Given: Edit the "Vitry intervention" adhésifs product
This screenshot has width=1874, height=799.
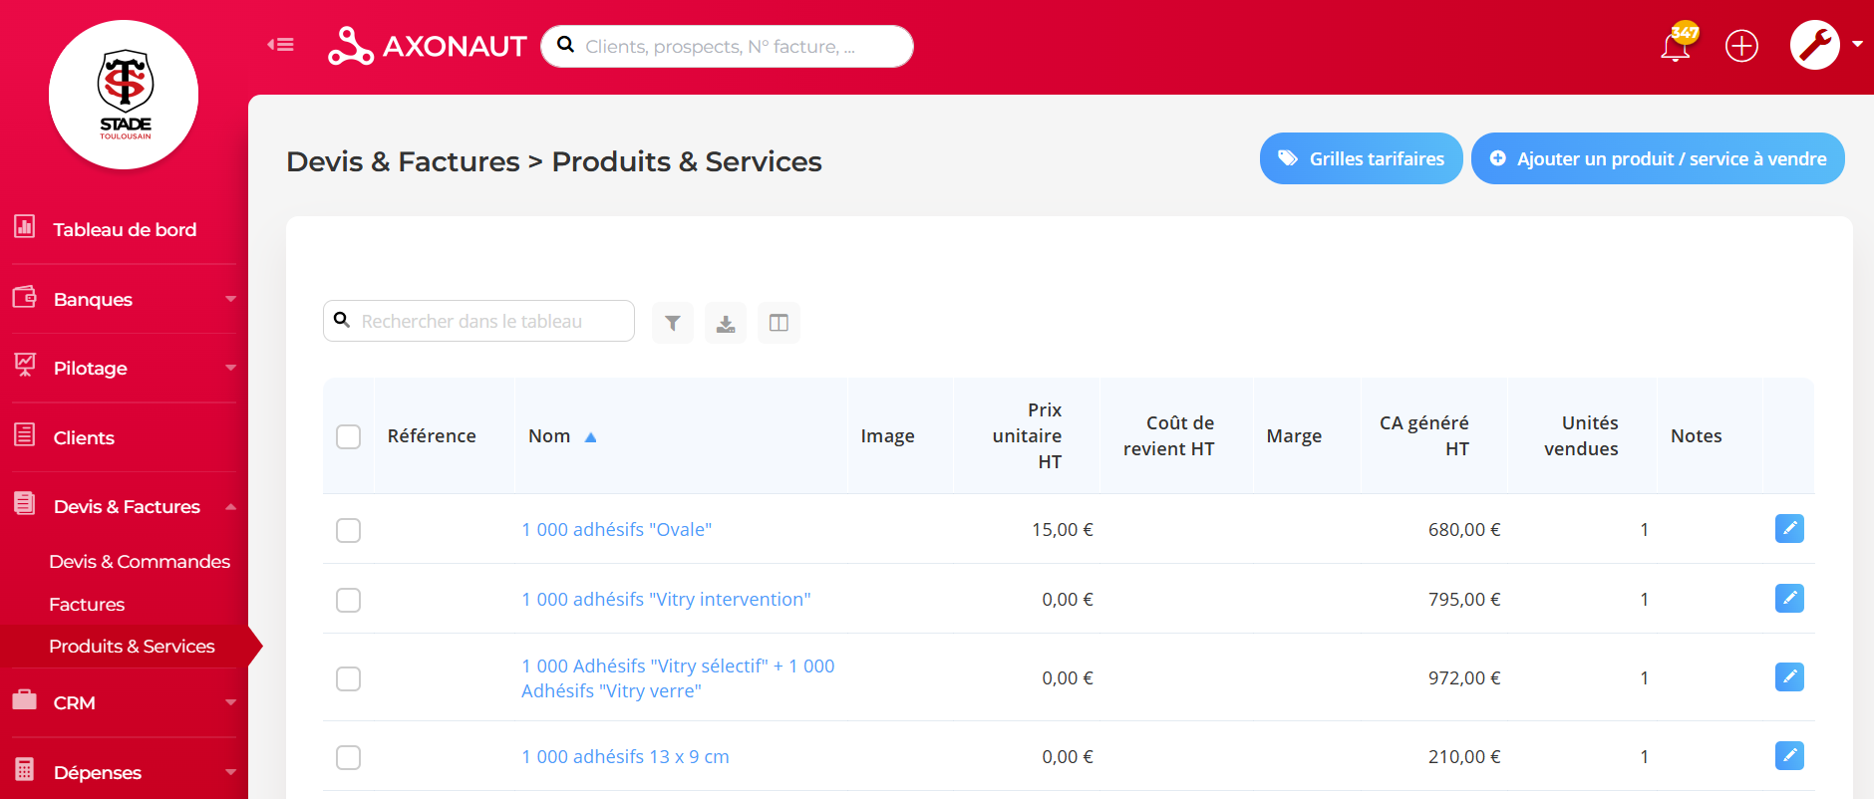Looking at the screenshot, I should [x=1789, y=598].
